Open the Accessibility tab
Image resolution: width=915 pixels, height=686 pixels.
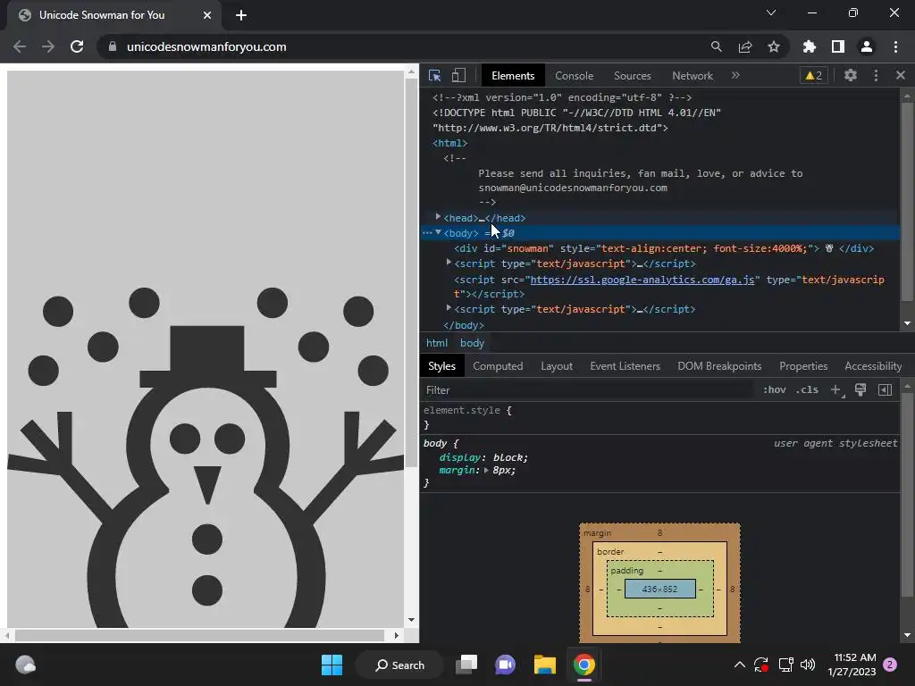coord(873,366)
